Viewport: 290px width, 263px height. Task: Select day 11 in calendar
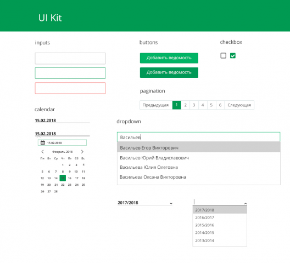coord(83,171)
